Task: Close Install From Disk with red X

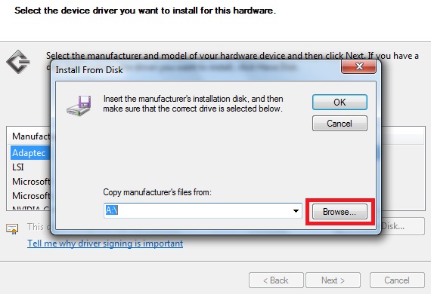Action: point(358,66)
